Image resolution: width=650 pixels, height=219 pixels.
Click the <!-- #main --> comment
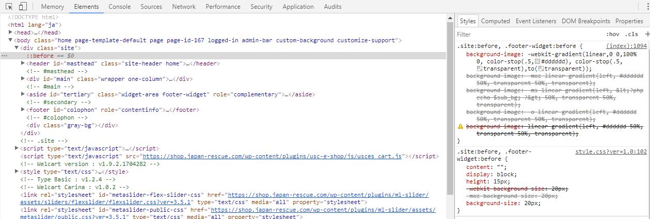[51, 87]
